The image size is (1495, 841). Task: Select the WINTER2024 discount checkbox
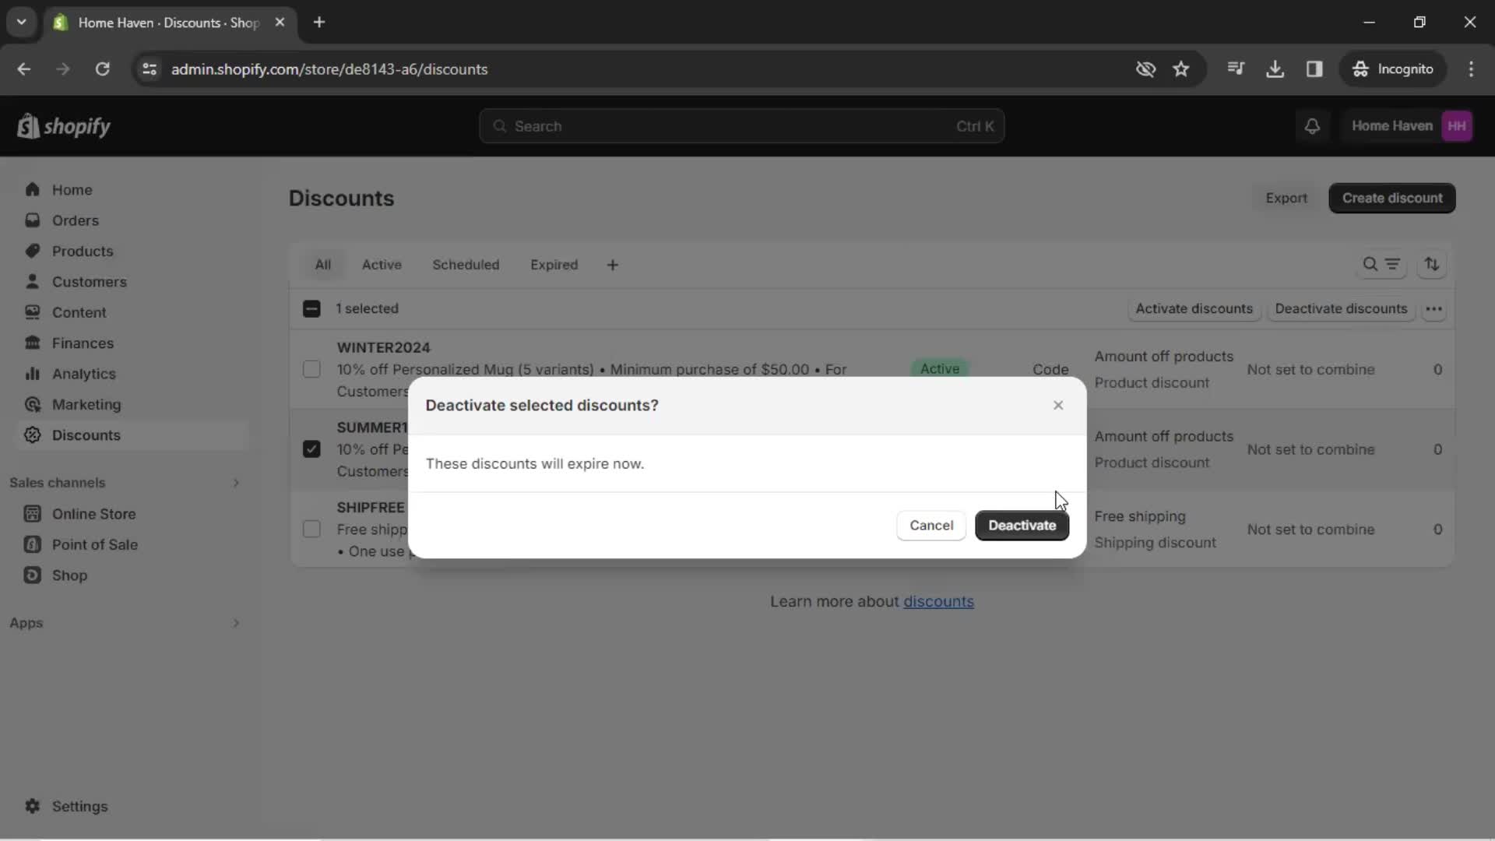(313, 368)
